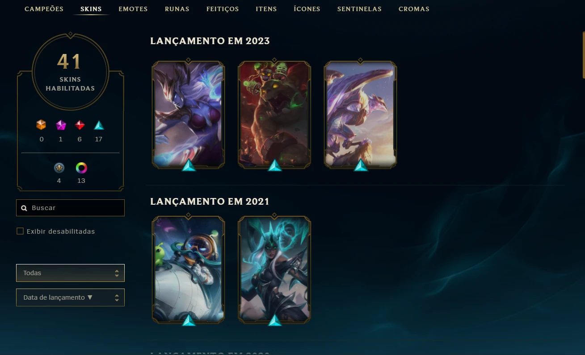This screenshot has height=355, width=585.
Task: Click into the Buscar search field
Action: pyautogui.click(x=70, y=208)
